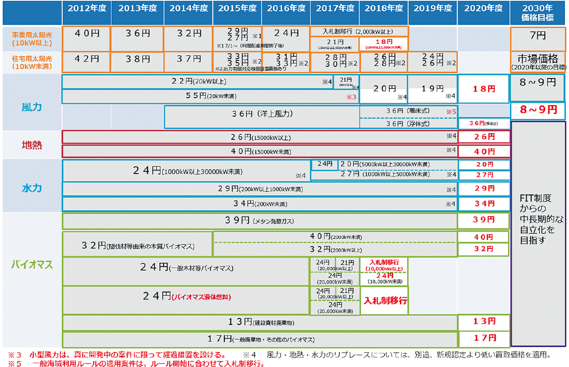Select the red 8～9円 offshore target
Image resolution: width=569 pixels, height=367 pixels.
[x=538, y=110]
